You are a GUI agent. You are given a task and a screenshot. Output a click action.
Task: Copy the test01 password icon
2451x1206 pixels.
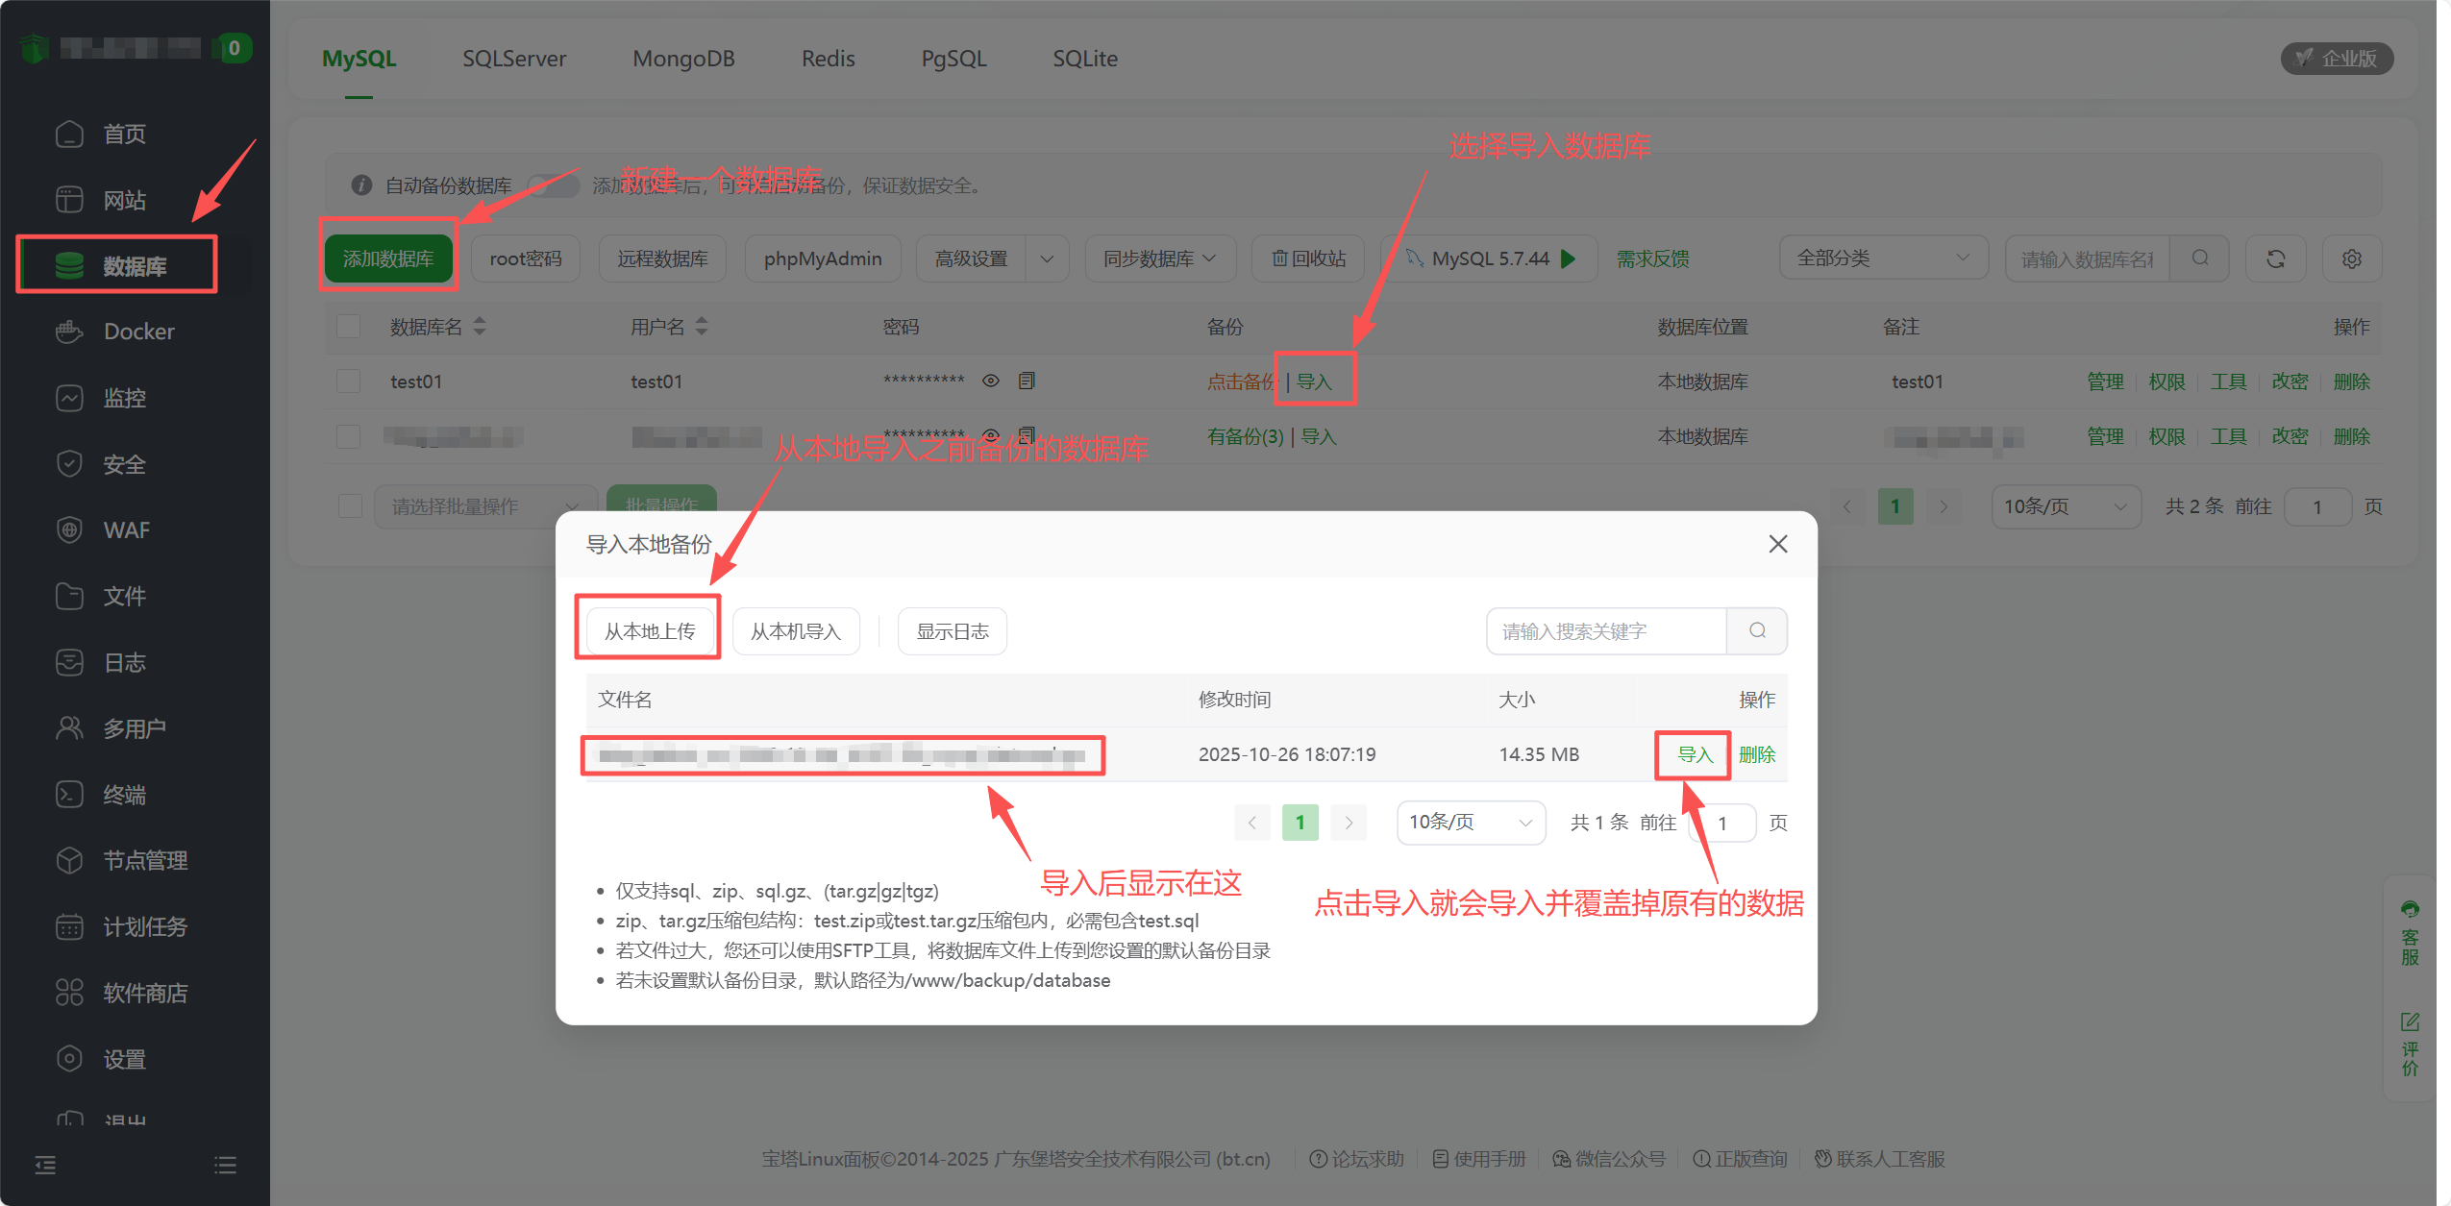click(x=1027, y=381)
